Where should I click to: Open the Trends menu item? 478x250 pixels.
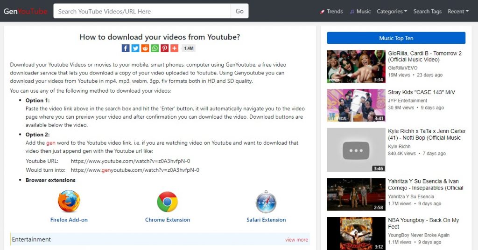(331, 11)
